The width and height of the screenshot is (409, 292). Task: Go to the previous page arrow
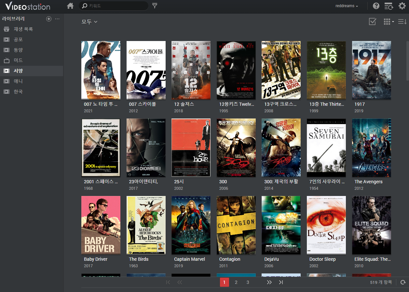180,282
